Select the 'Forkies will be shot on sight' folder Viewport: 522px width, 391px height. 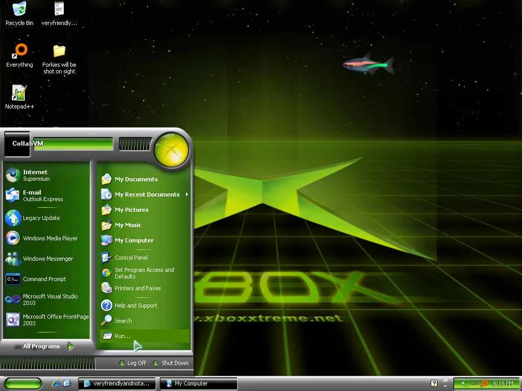[x=59, y=59]
